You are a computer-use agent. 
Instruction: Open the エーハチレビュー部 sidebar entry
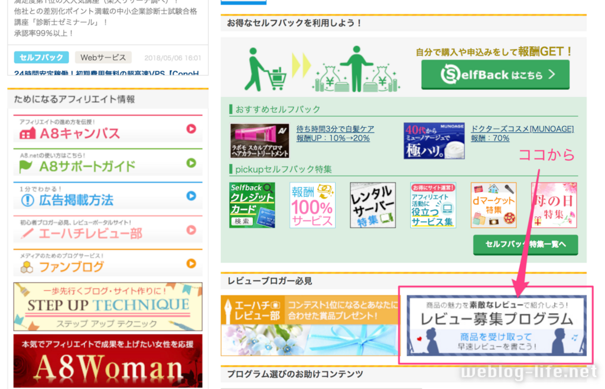[x=108, y=229]
